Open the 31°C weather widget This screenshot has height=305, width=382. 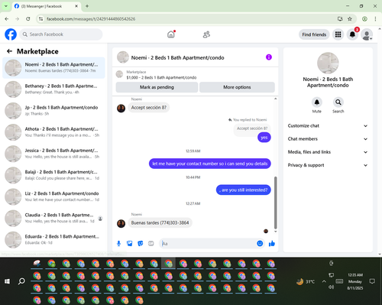tap(306, 281)
